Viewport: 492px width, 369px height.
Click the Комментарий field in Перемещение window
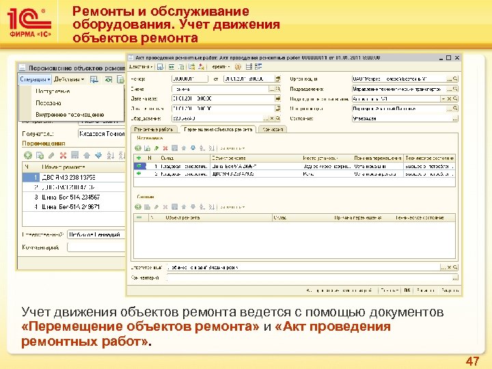point(96,247)
